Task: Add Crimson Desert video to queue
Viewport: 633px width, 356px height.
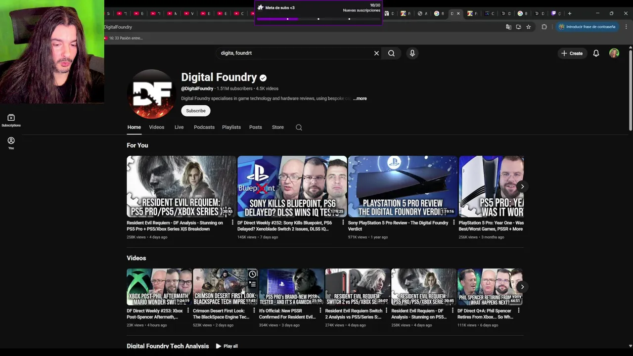Action: (252, 284)
